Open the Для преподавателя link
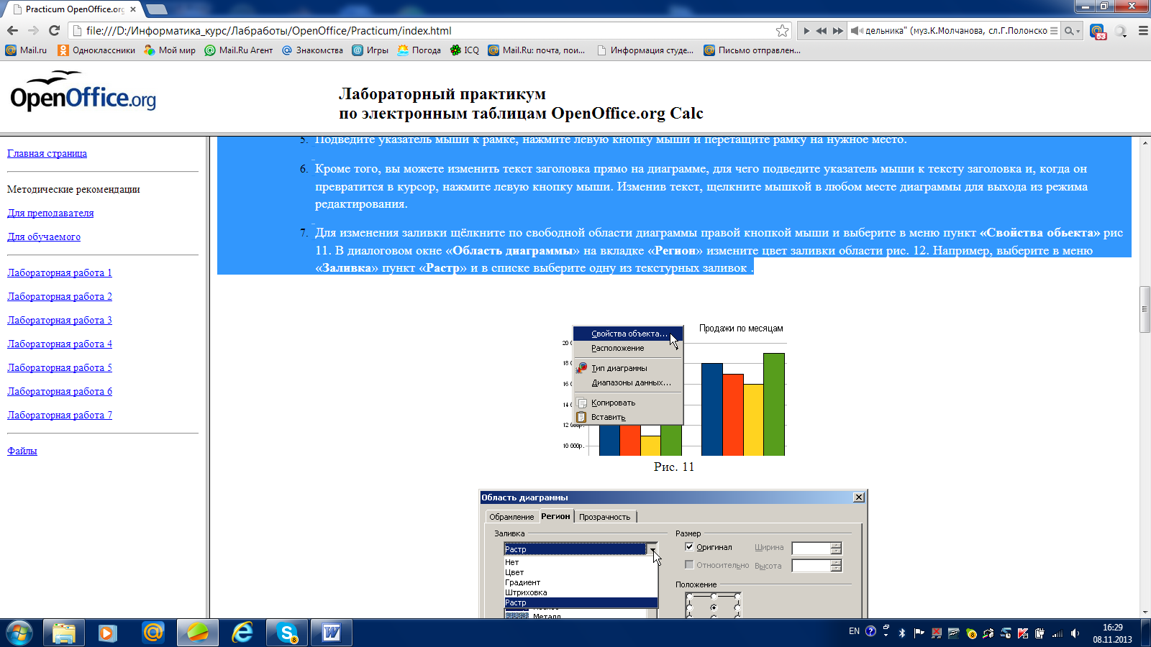Screen dimensions: 1151x647 50,213
